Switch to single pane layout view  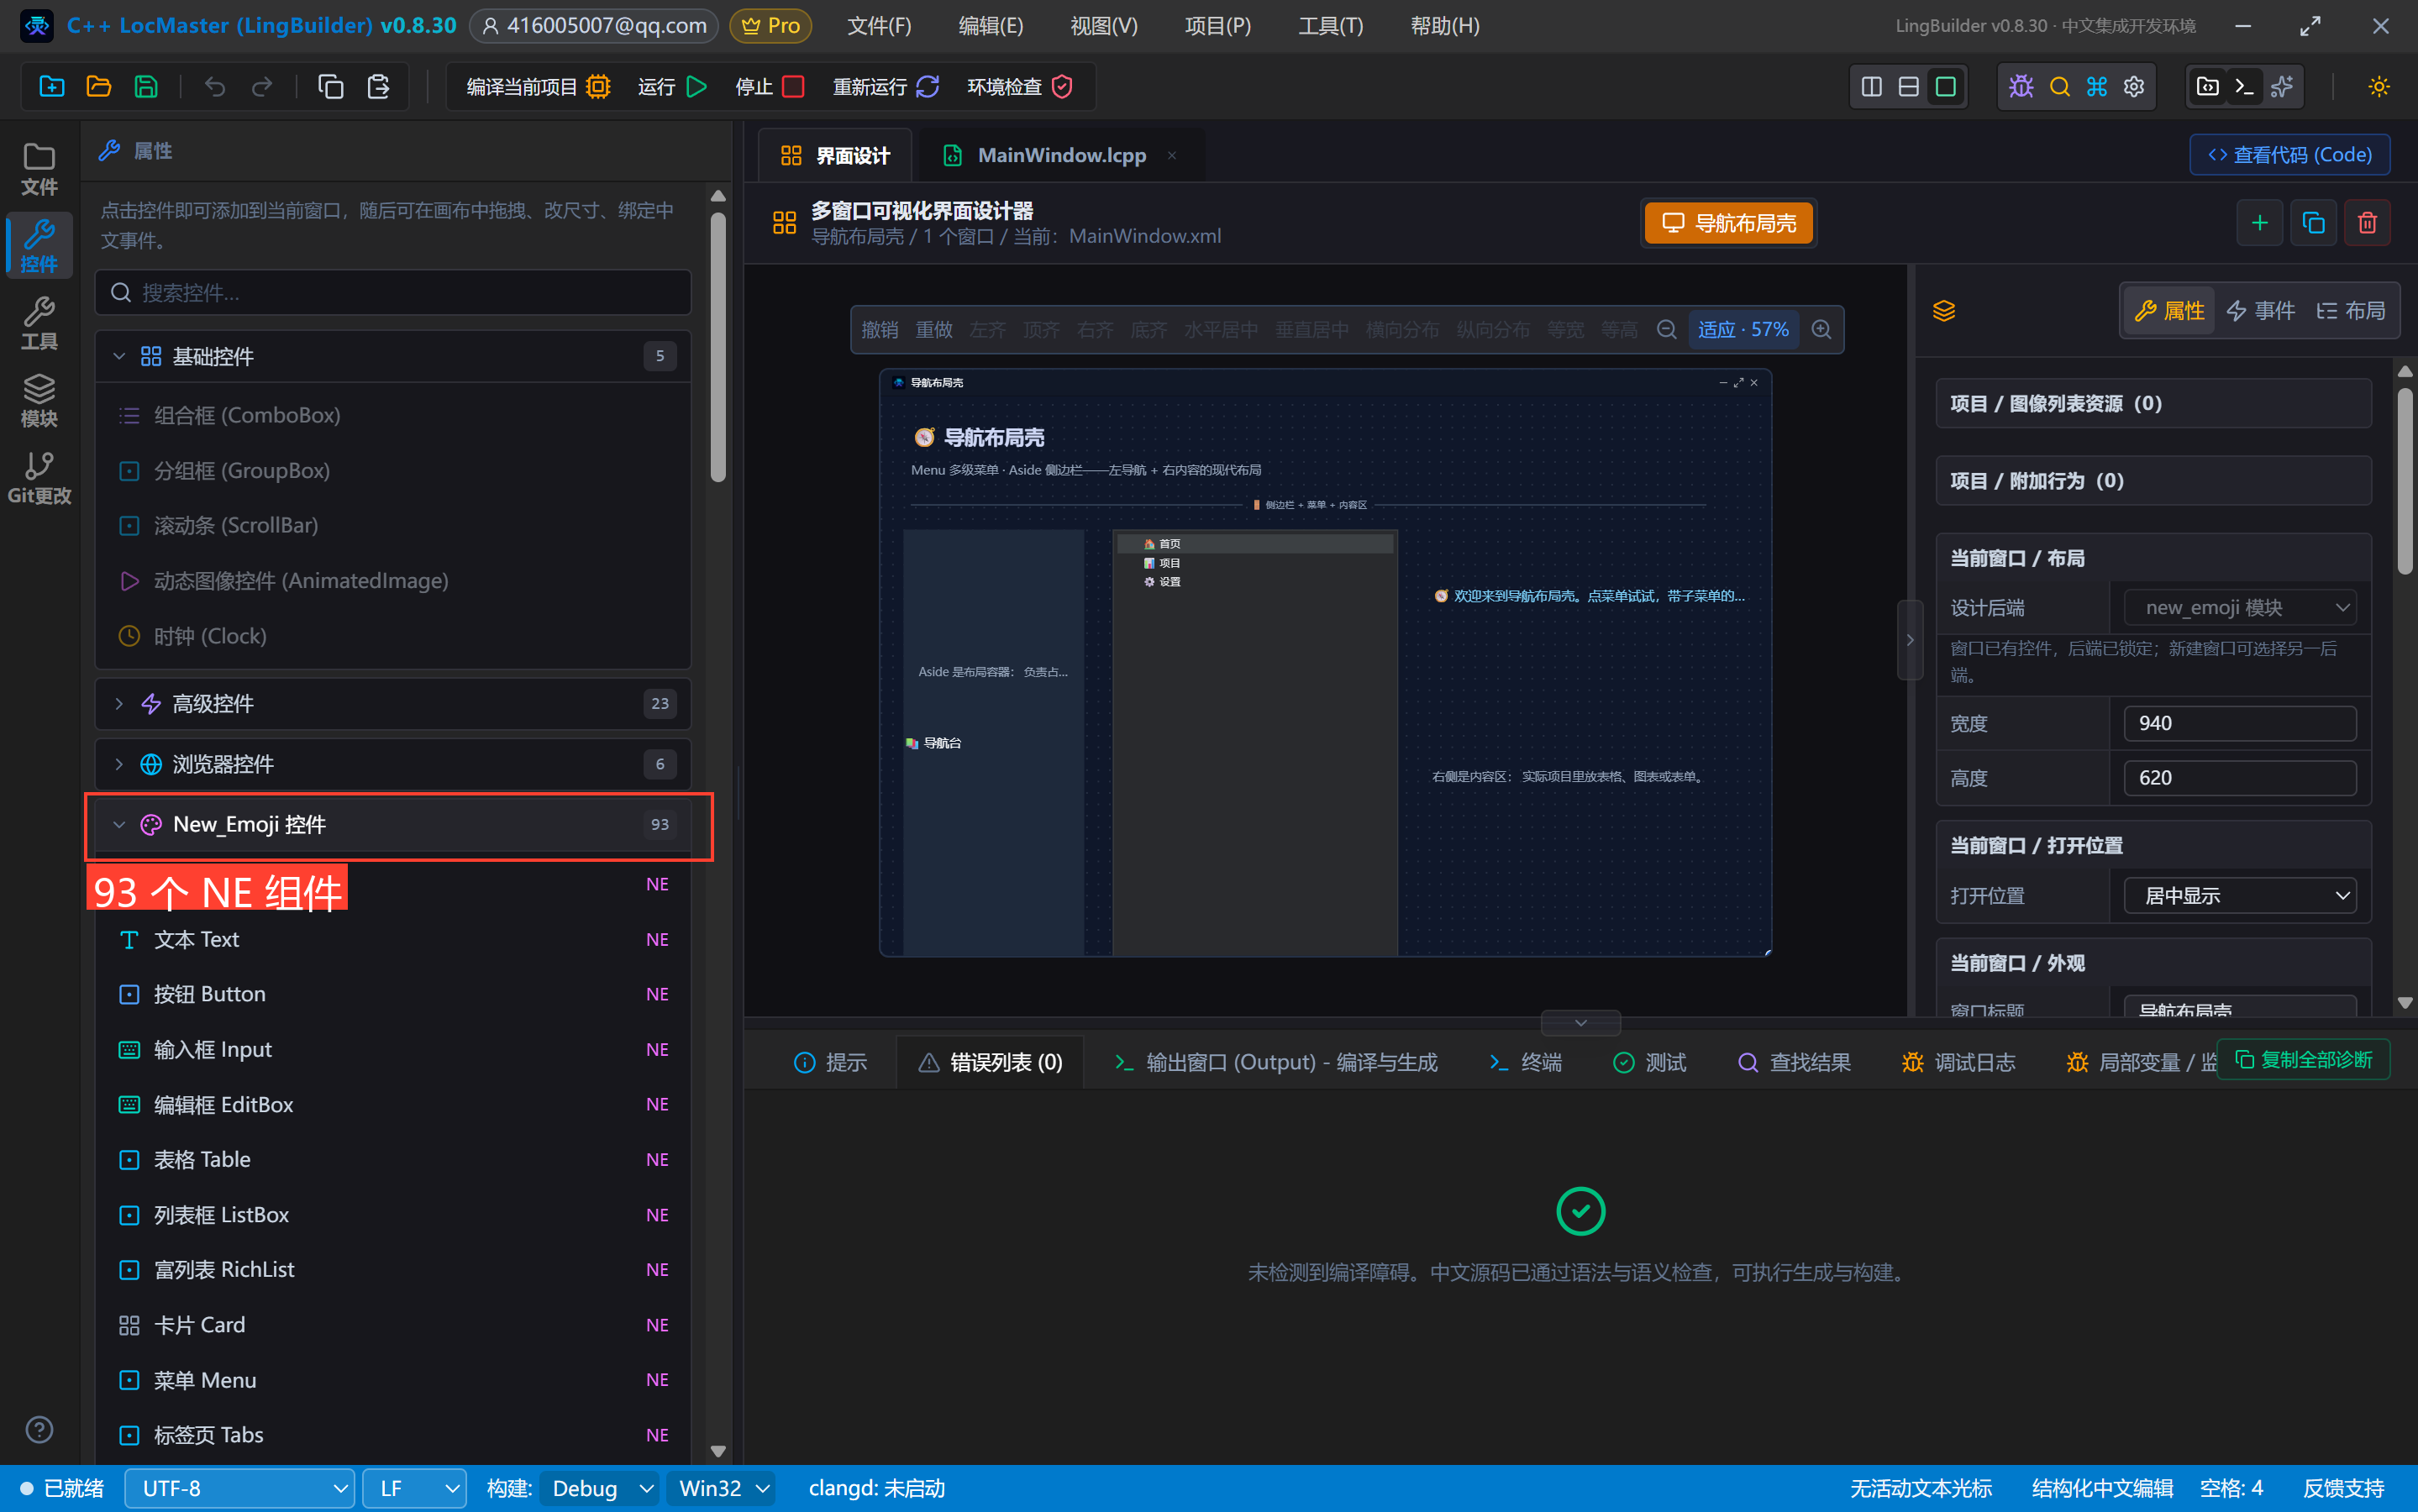1945,87
